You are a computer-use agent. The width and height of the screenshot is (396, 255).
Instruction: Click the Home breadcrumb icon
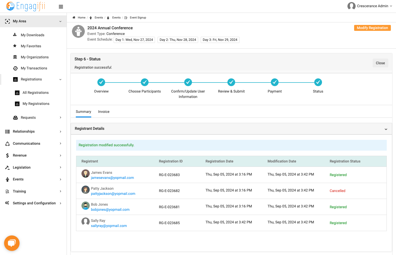point(74,17)
